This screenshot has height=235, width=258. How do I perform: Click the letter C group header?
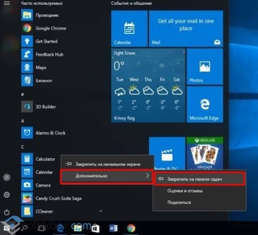tap(23, 147)
